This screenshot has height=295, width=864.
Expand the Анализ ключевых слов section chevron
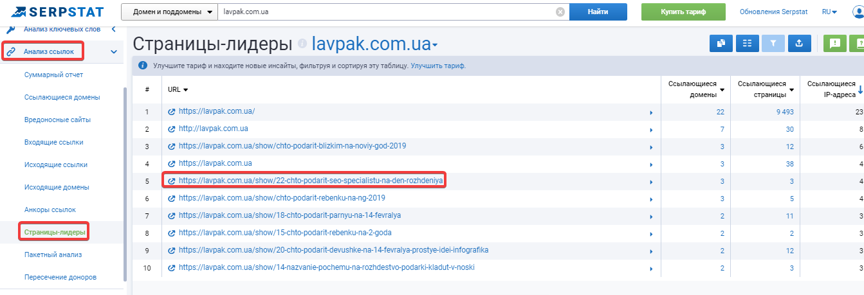pyautogui.click(x=114, y=29)
